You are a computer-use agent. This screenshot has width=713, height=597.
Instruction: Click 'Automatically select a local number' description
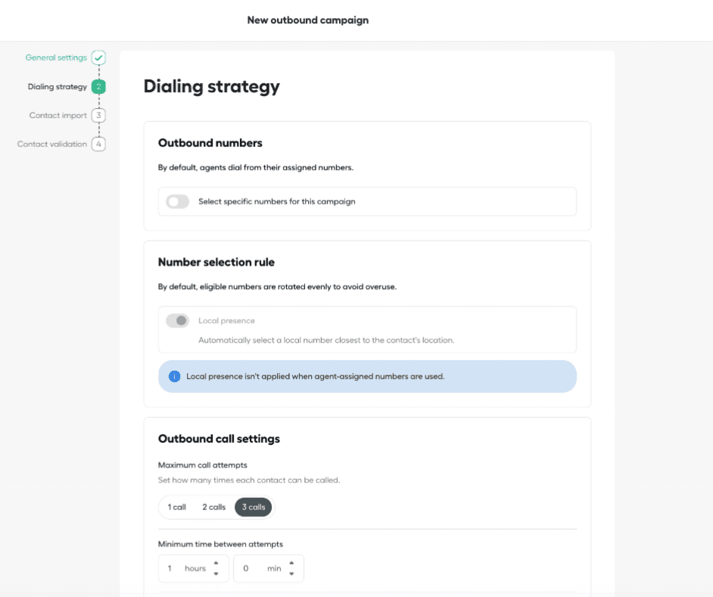pyautogui.click(x=326, y=340)
